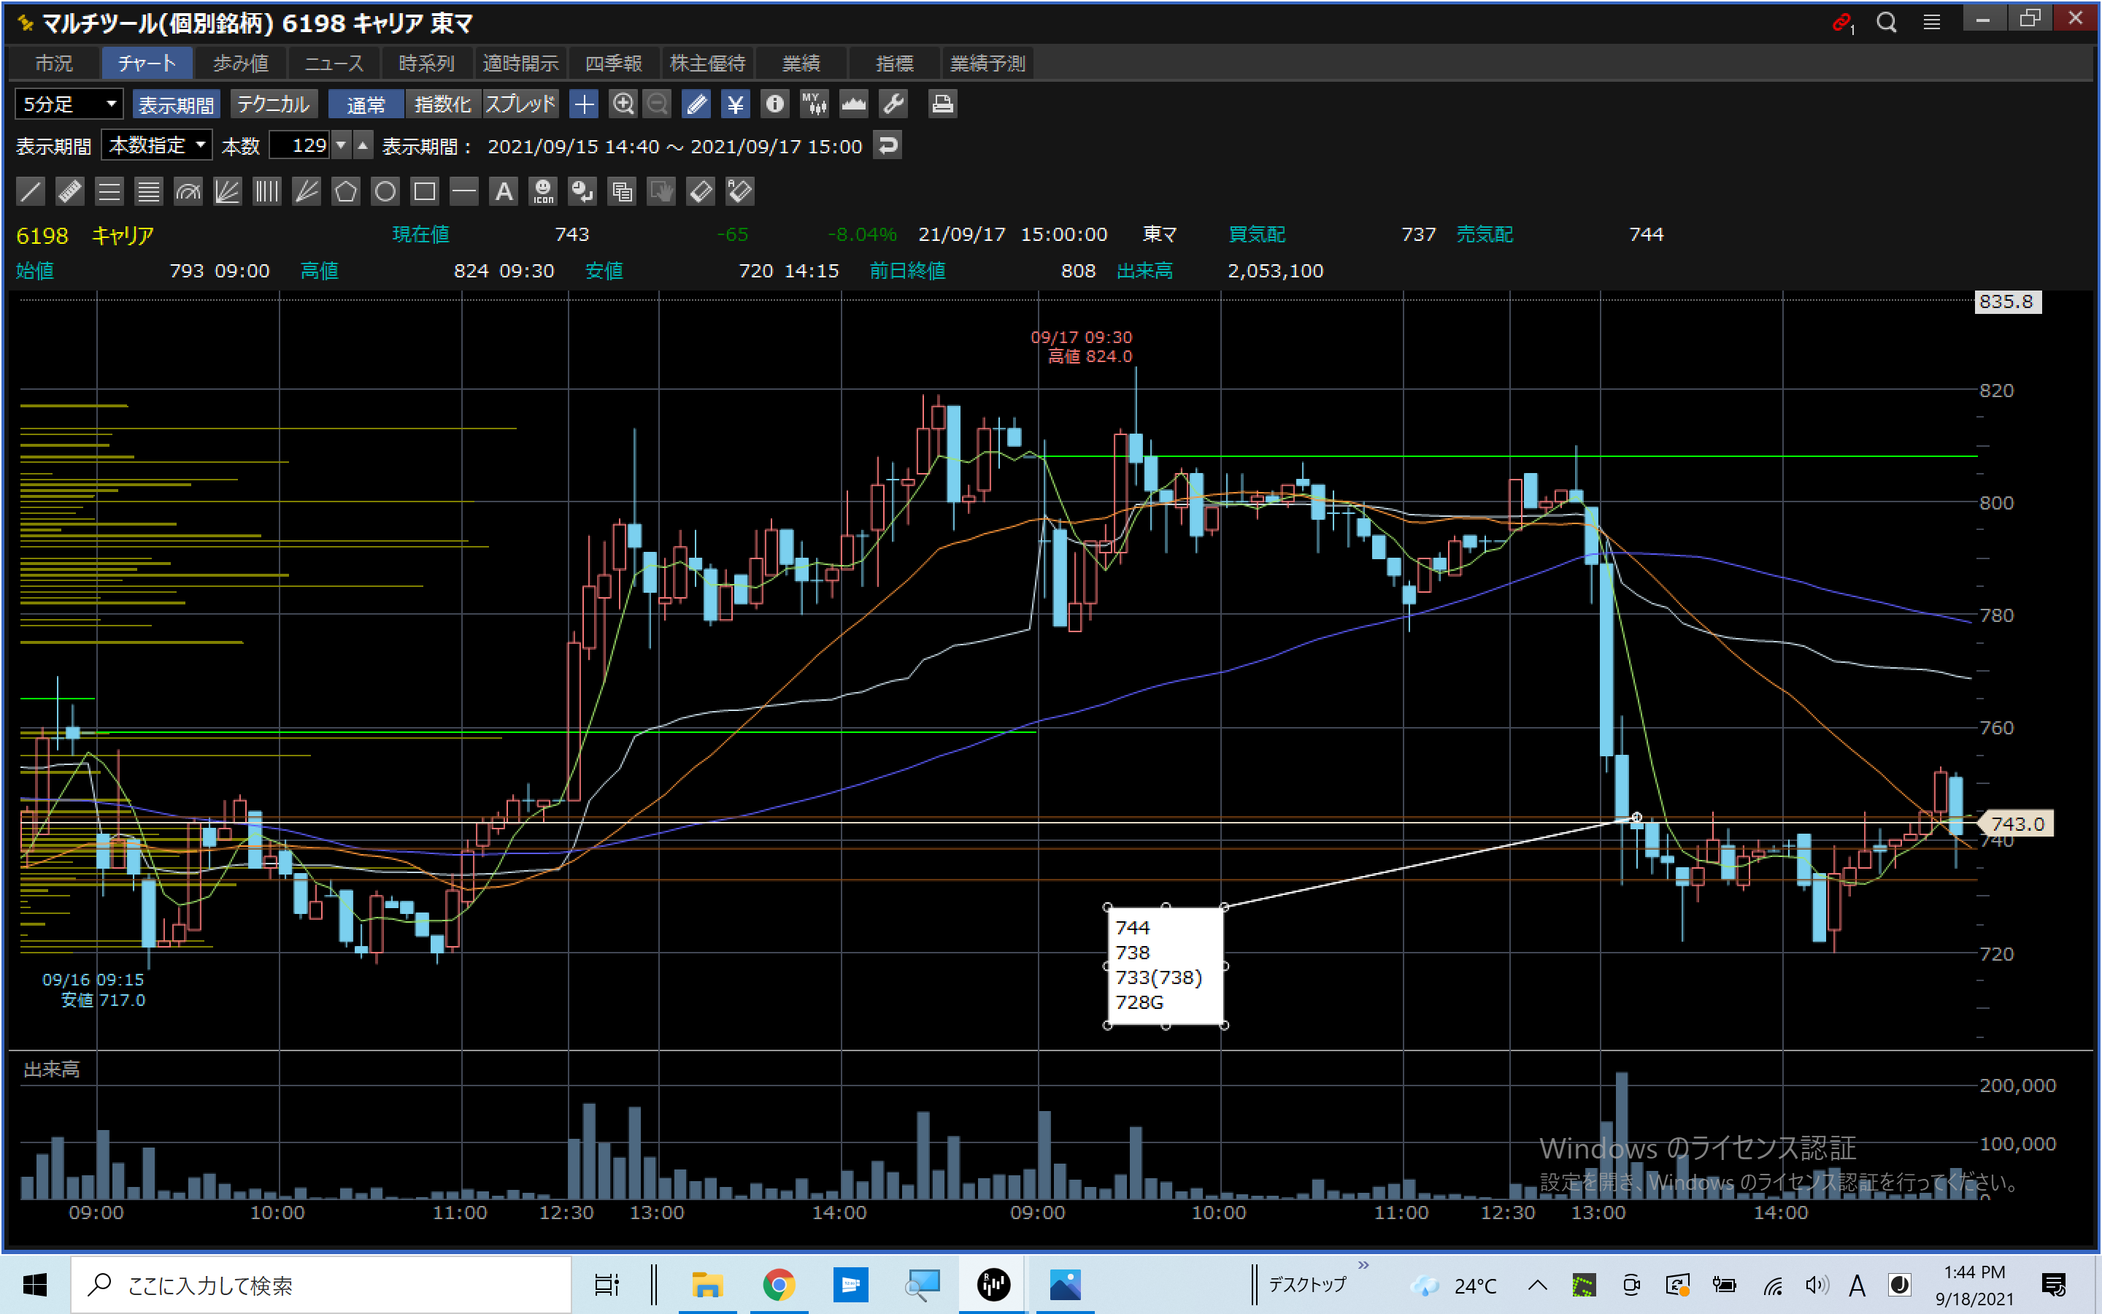Select the text annotation A tool
The image size is (2102, 1314).
[504, 191]
